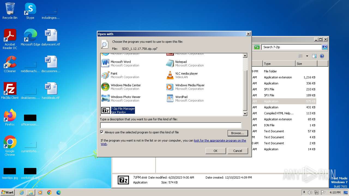The height and width of the screenshot is (196, 349).
Task: Click the taskbar clock showing 4:10 PM
Action: (x=335, y=192)
